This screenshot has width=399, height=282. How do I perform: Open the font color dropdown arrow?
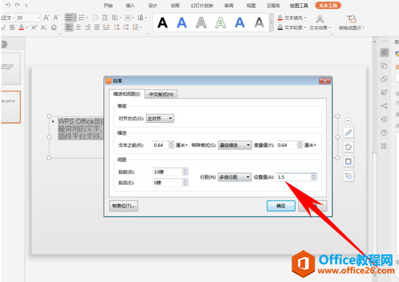[27, 28]
